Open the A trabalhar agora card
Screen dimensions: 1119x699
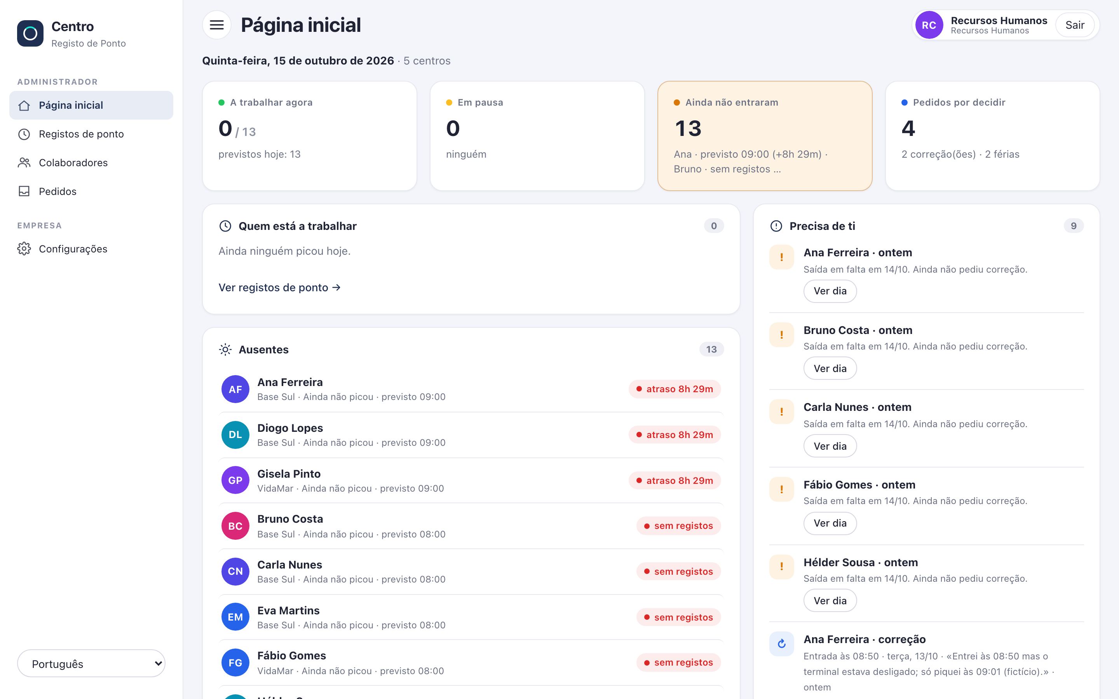click(309, 136)
